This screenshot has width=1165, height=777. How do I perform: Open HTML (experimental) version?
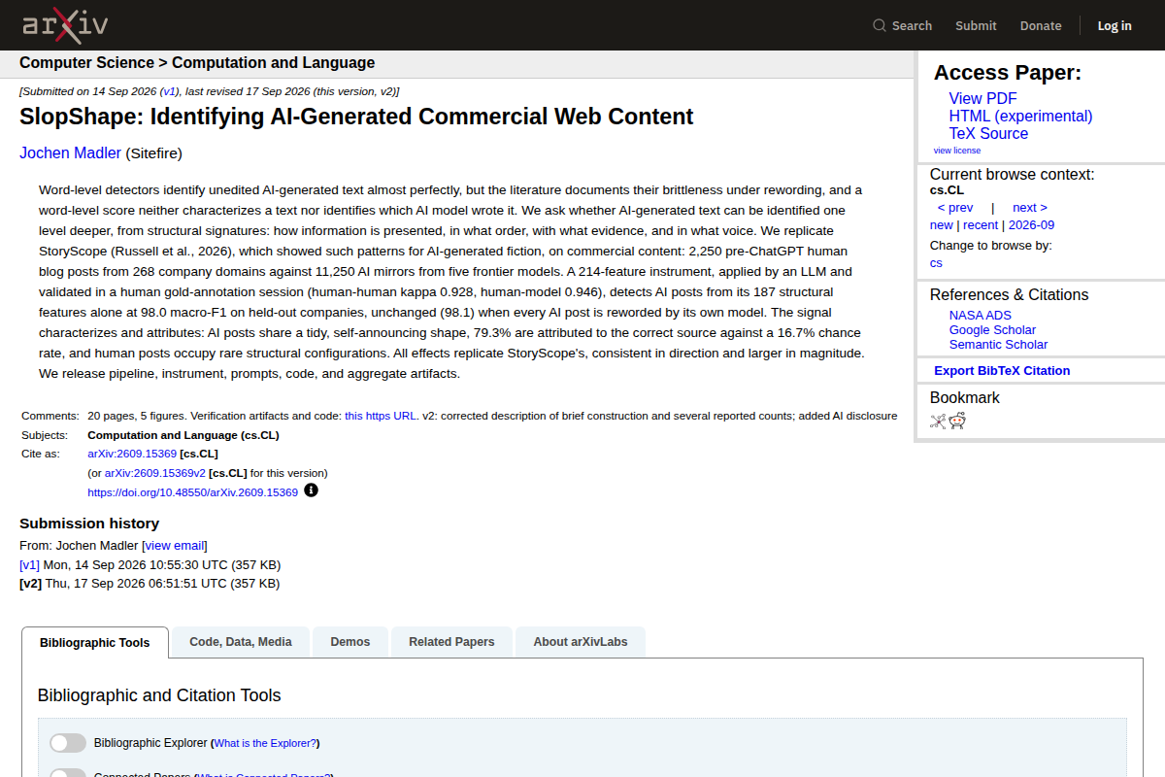1020,116
